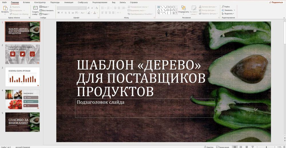Image resolution: width=286 pixels, height=148 pixels.
Task: Click the Подзаголовок слайда subtitle placeholder
Action: tap(144, 108)
